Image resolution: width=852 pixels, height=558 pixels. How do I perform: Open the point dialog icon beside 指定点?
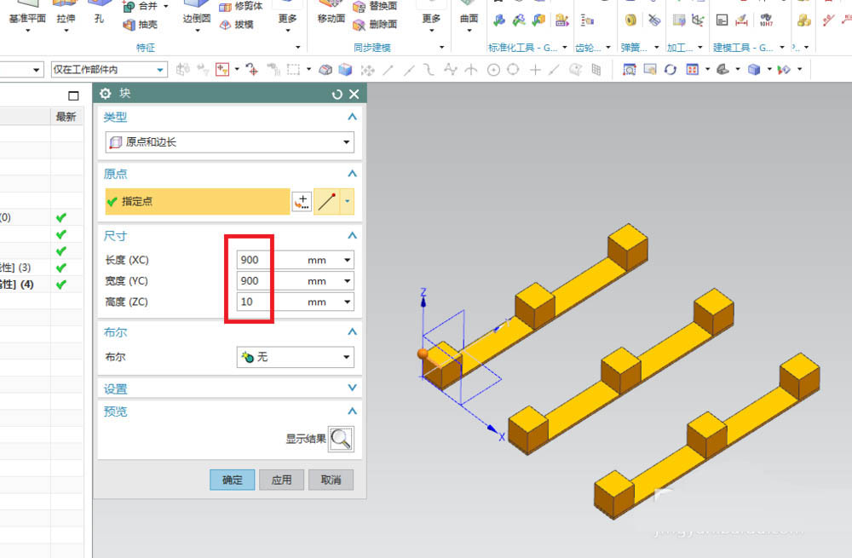point(302,202)
